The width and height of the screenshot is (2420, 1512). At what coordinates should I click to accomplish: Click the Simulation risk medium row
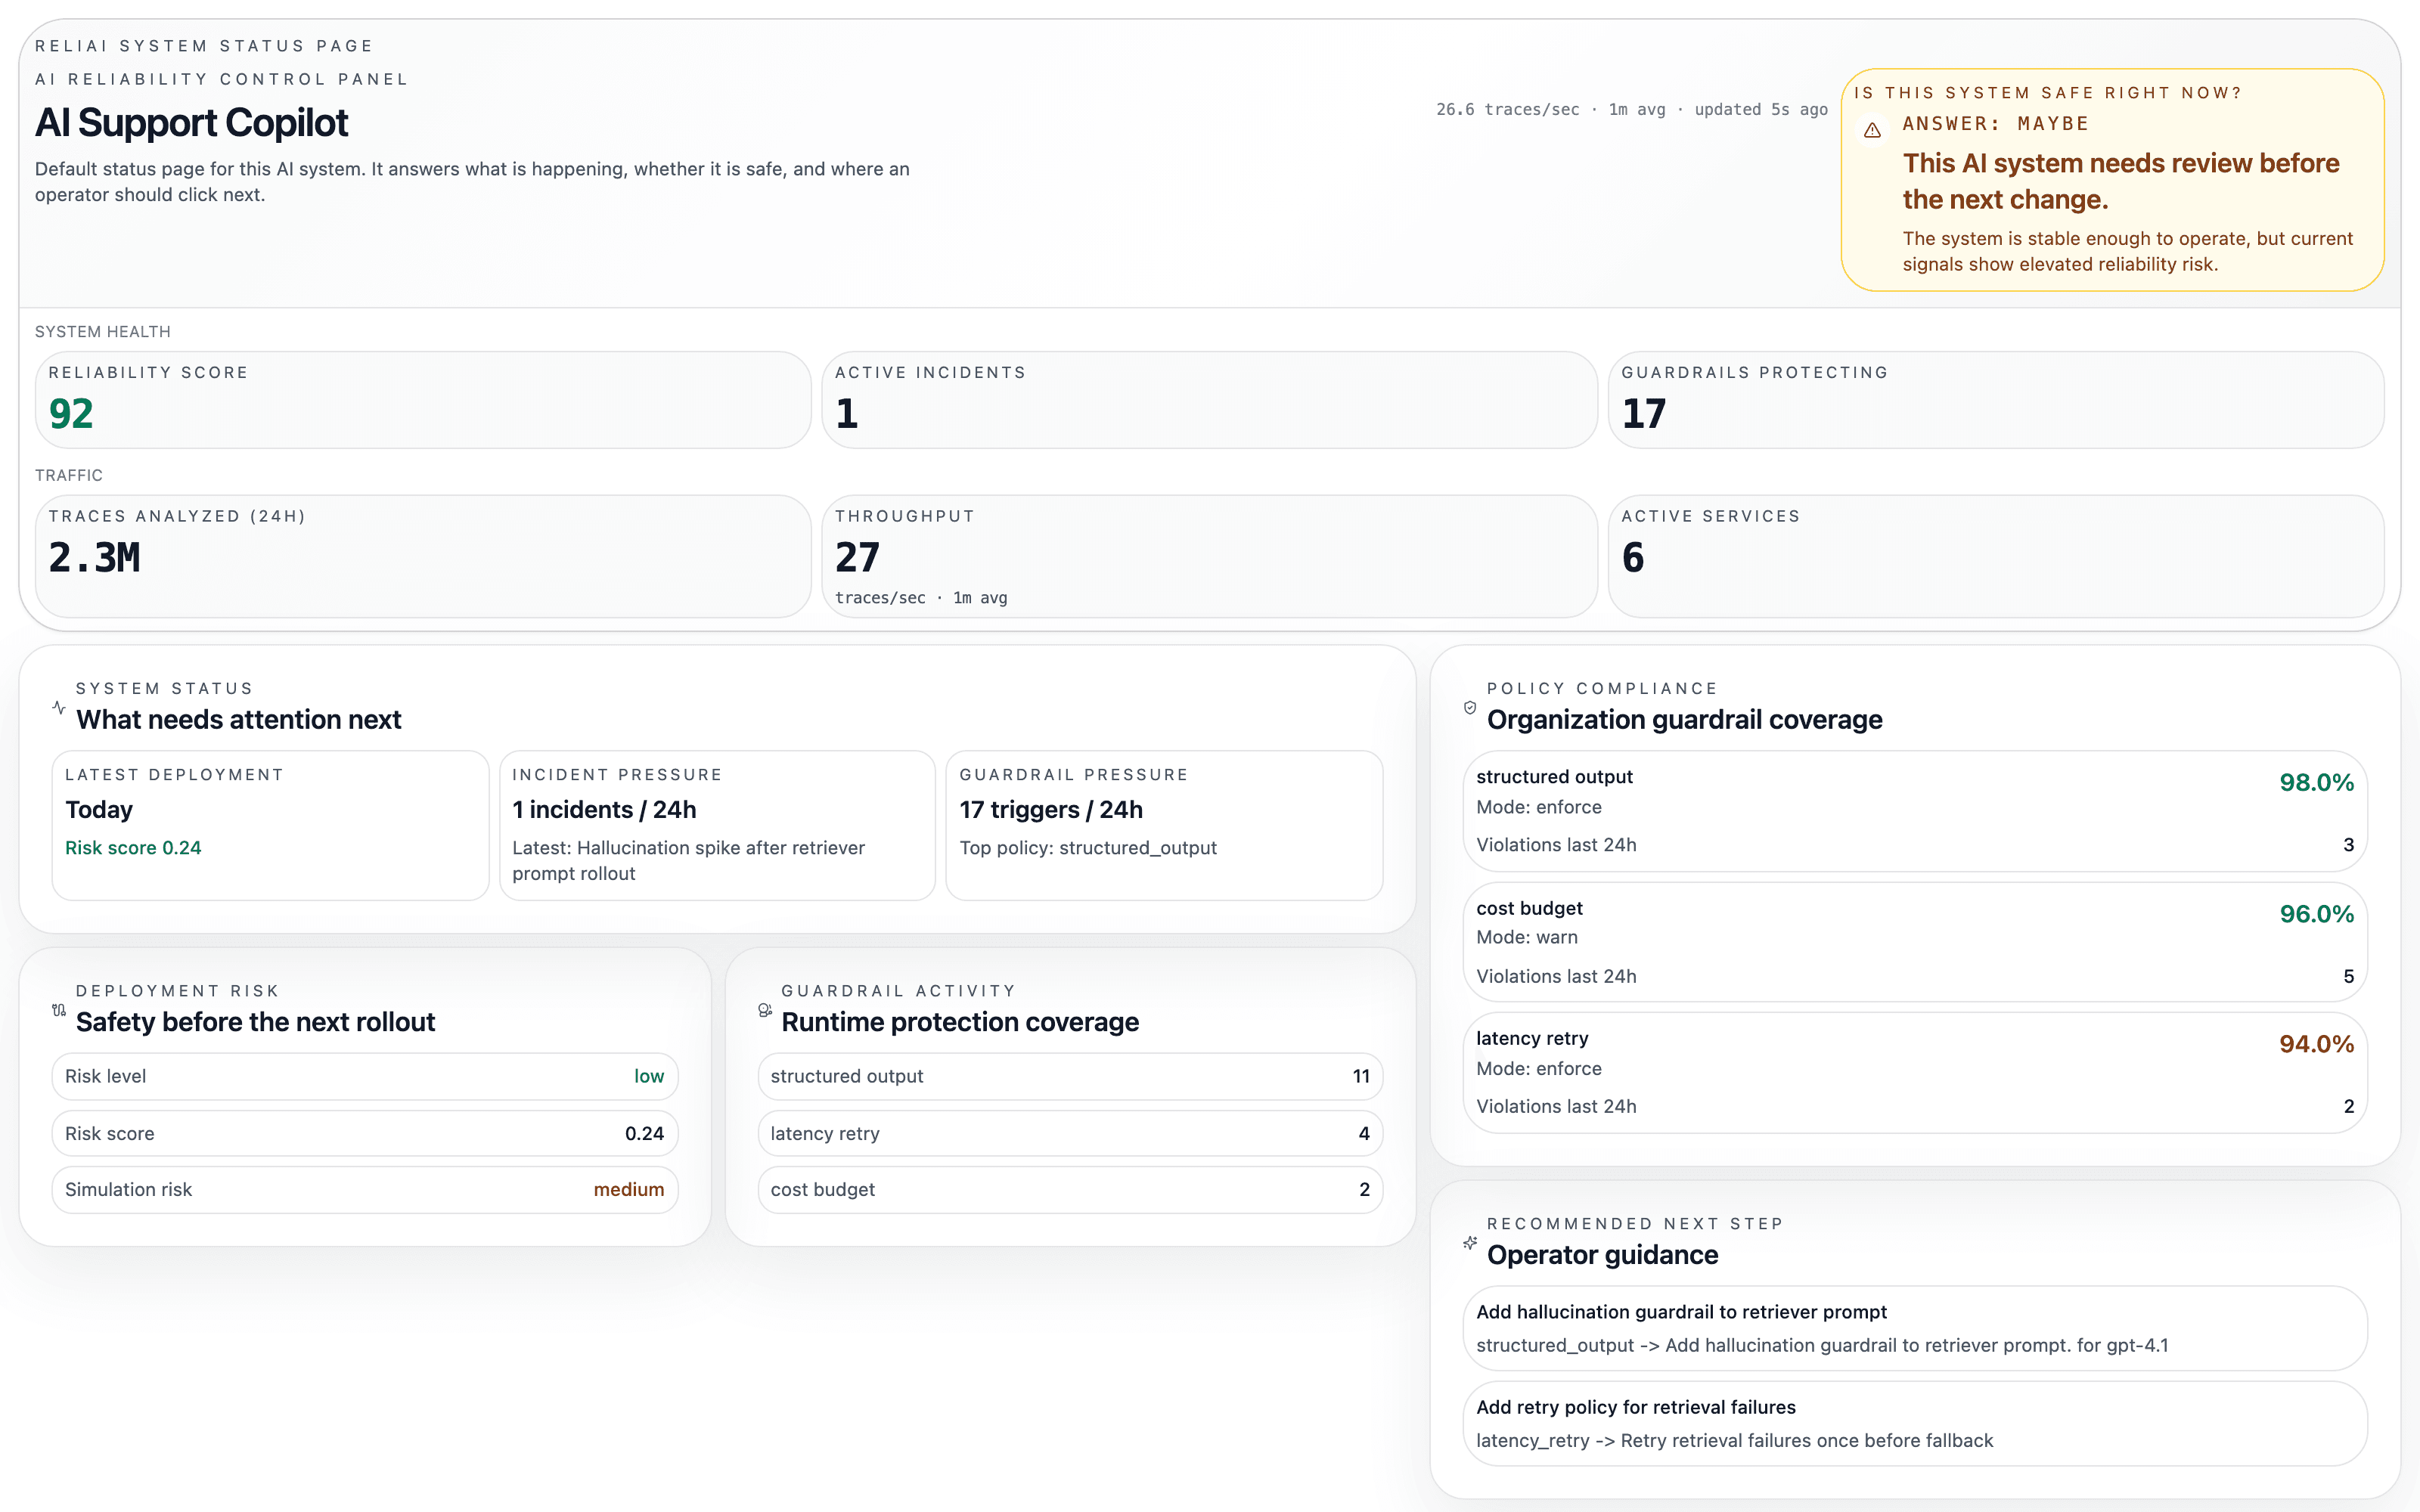click(364, 1190)
